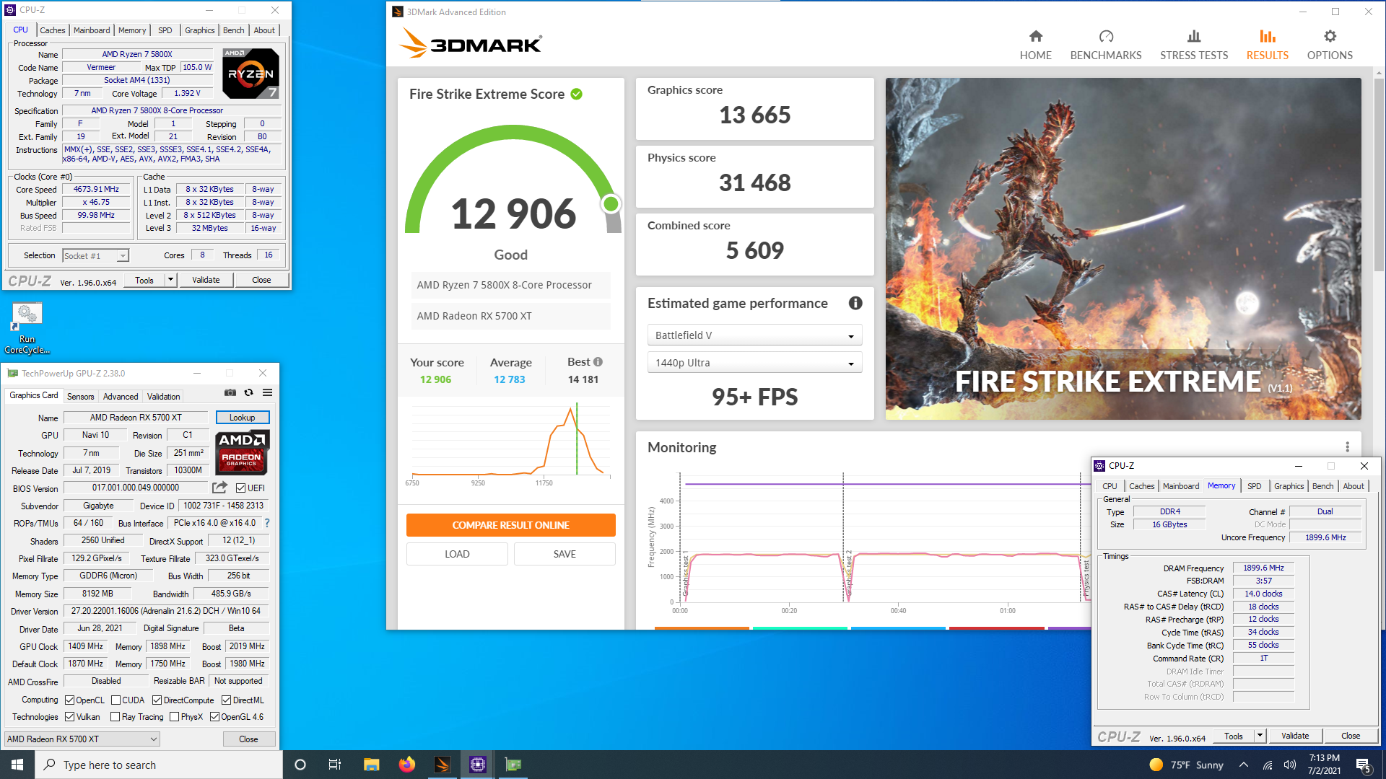Toggle the DirectCompute checkbox
Screen dimensions: 1386x779
157,700
